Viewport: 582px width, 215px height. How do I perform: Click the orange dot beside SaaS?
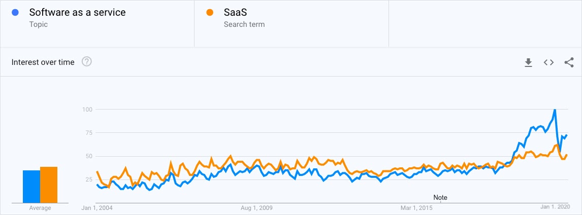click(x=210, y=13)
